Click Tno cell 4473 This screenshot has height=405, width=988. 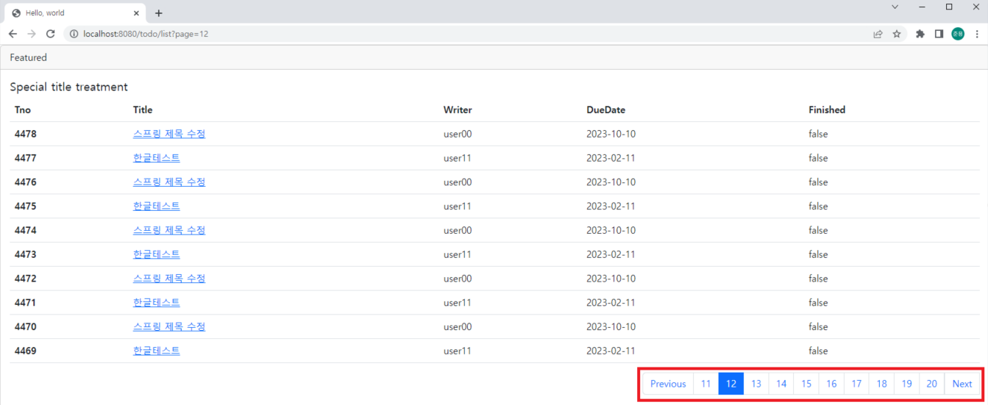click(25, 254)
